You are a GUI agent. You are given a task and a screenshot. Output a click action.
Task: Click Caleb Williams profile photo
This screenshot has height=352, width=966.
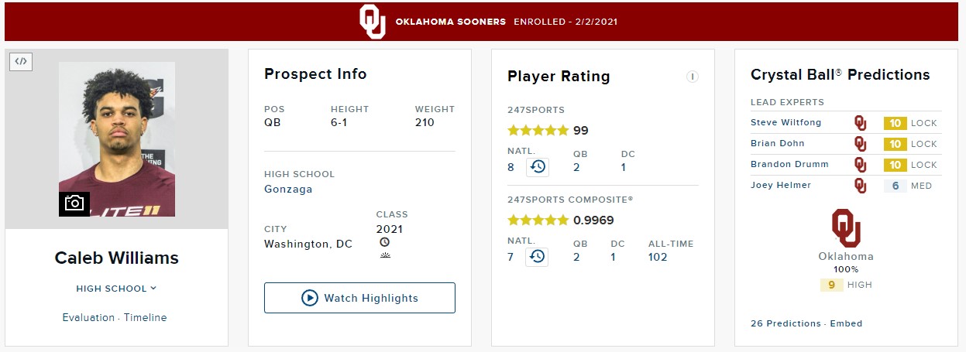117,139
